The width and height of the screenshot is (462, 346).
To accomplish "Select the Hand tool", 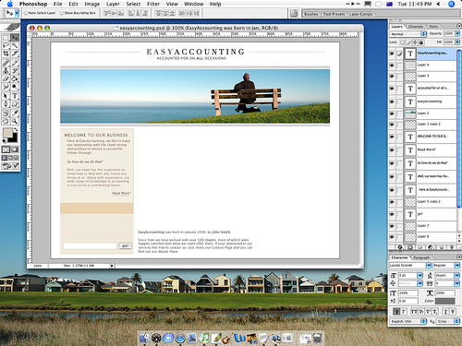I will click(x=6, y=121).
